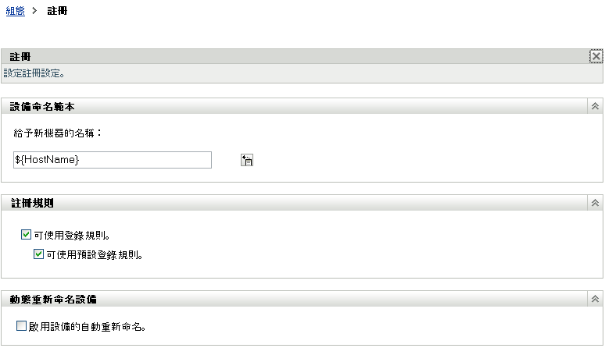This screenshot has width=605, height=355.
Task: Click the 啟用設備的自動重新命名 label text
Action: (87, 327)
